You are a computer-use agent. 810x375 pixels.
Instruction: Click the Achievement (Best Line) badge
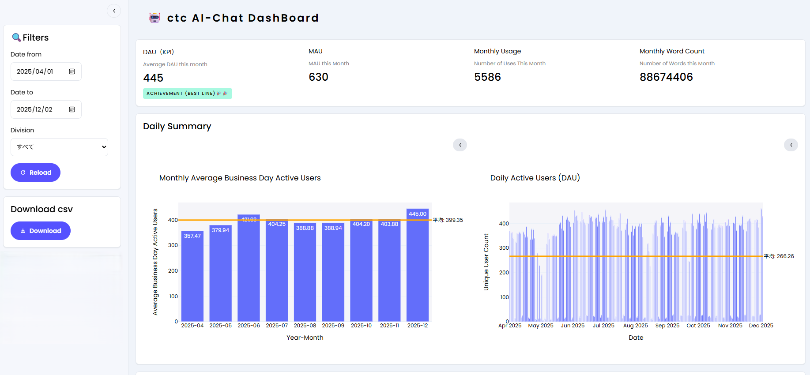(x=188, y=94)
